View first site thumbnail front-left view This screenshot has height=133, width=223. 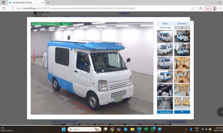[165, 36]
